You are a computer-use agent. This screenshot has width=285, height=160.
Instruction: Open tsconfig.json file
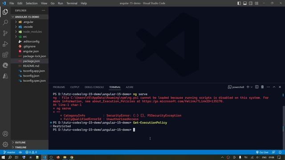(30, 76)
